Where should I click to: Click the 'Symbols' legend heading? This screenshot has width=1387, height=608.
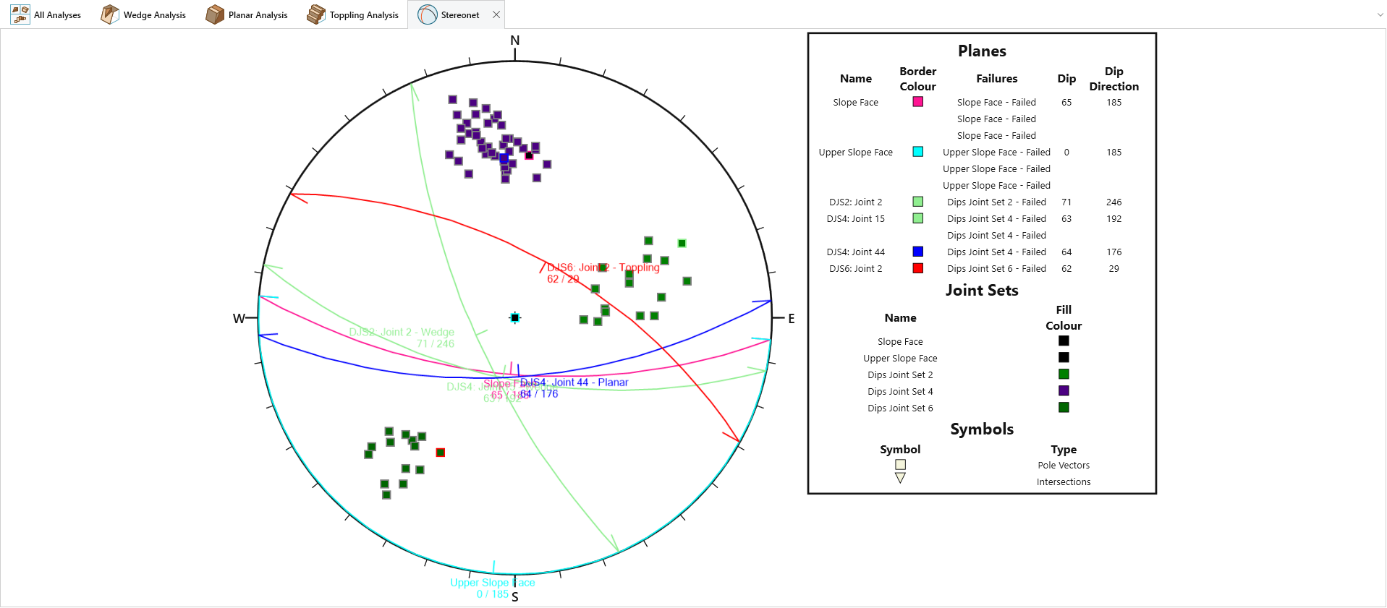(x=982, y=429)
